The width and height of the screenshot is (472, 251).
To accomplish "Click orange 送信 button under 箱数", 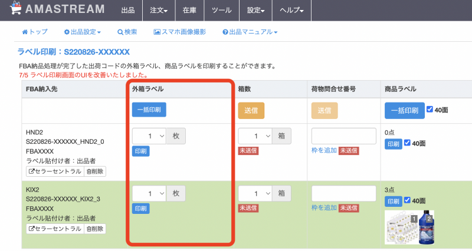I will tap(251, 111).
